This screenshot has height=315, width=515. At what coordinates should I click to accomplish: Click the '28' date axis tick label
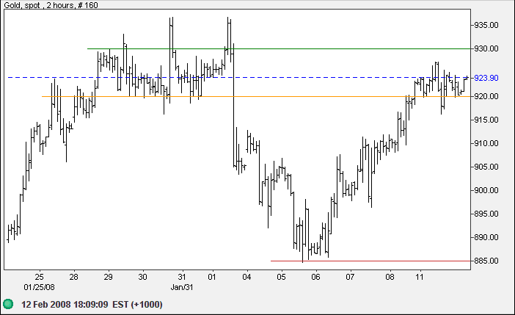click(73, 278)
